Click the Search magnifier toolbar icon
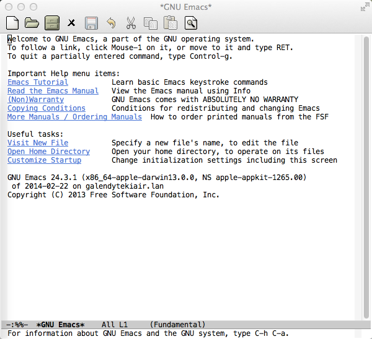The height and width of the screenshot is (339, 372). [191, 24]
